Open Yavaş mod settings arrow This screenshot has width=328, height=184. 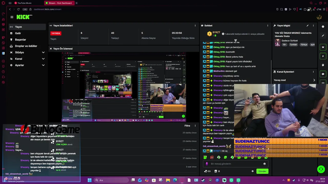pyautogui.click(x=314, y=80)
